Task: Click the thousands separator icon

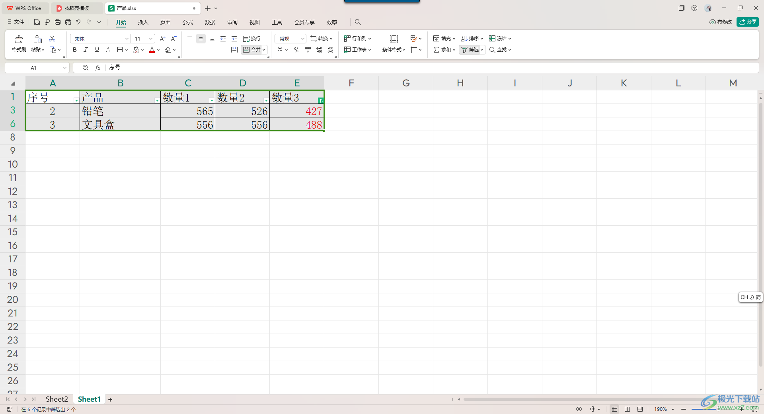Action: (x=308, y=50)
